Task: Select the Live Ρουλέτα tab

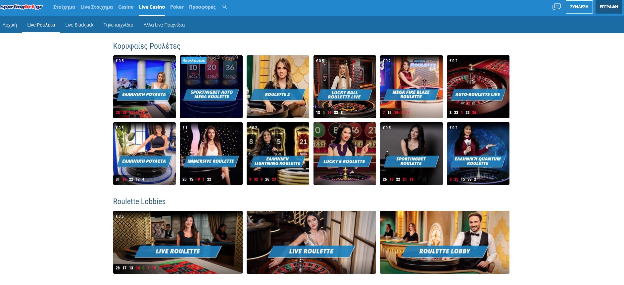Action: coord(41,25)
